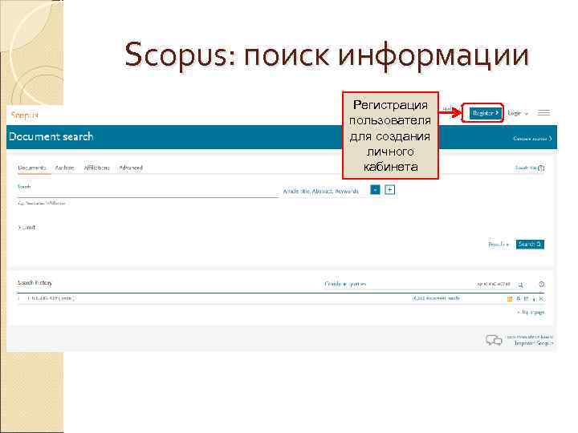
Task: Click the Scopus logo
Action: [24, 115]
